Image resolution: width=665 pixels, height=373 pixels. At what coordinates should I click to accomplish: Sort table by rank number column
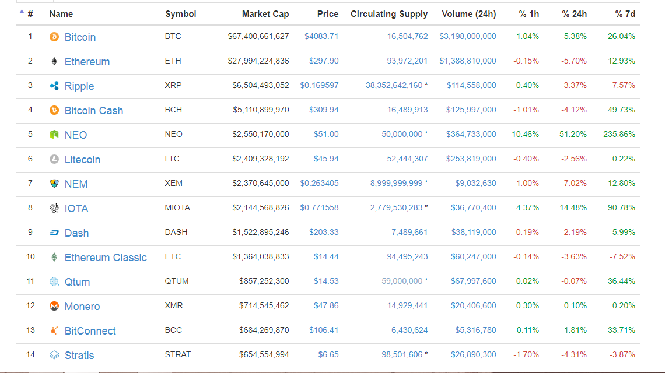pyautogui.click(x=30, y=14)
